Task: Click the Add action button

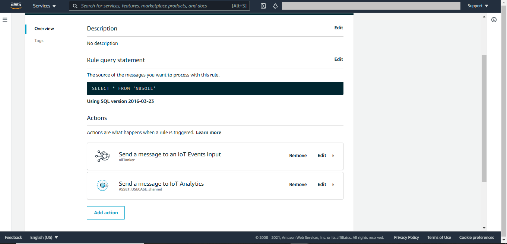Action: pyautogui.click(x=106, y=213)
